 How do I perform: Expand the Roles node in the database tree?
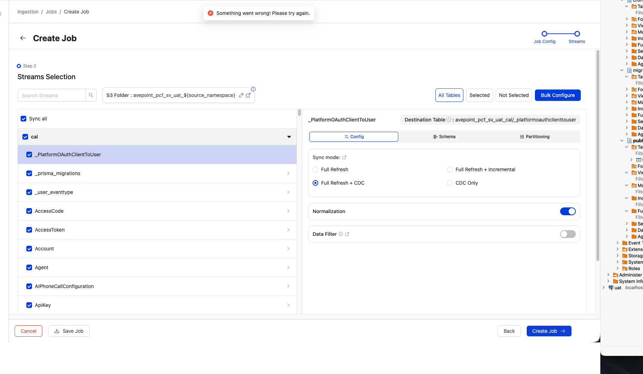(618, 269)
